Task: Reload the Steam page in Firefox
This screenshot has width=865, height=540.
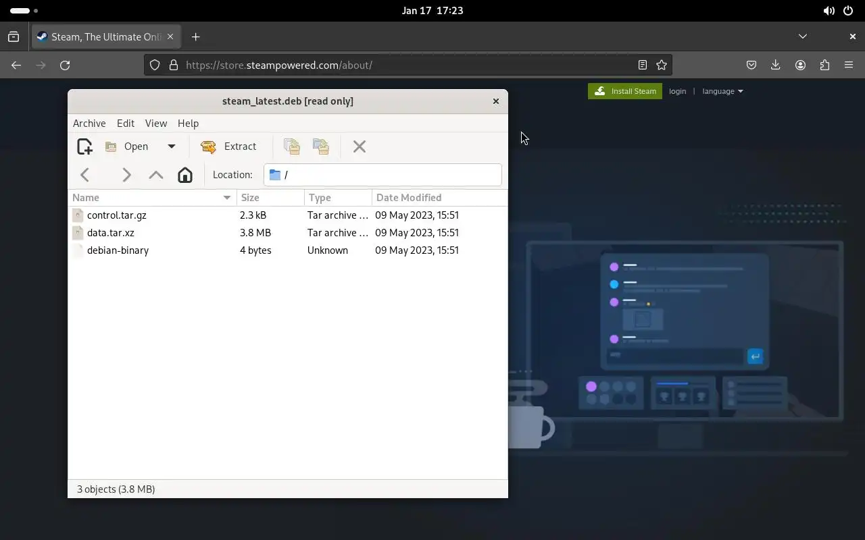Action: pos(65,65)
